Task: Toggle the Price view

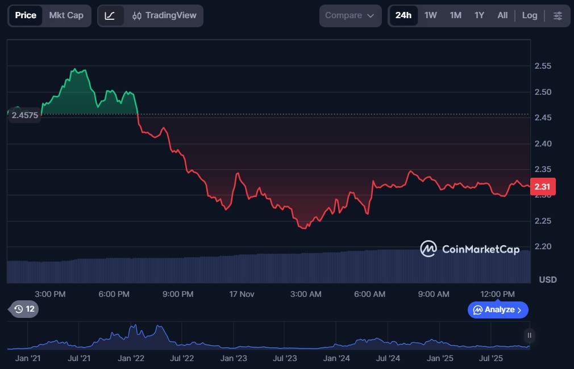Action: (x=26, y=15)
